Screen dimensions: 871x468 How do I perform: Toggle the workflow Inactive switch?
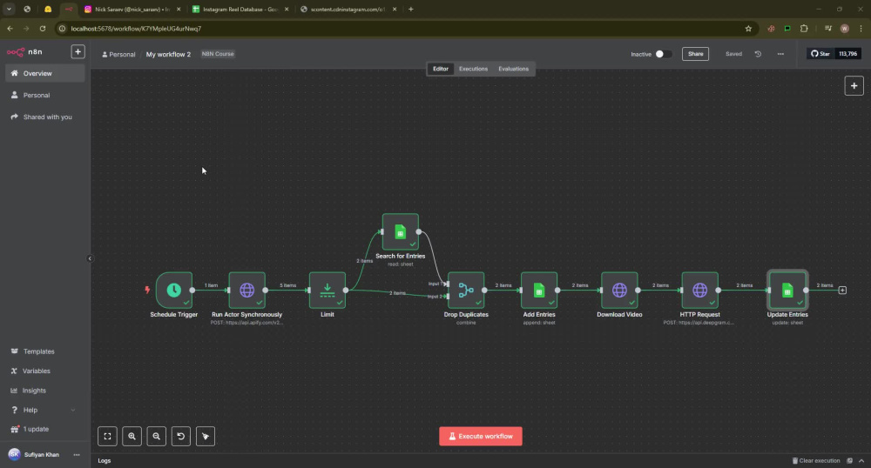(x=662, y=54)
